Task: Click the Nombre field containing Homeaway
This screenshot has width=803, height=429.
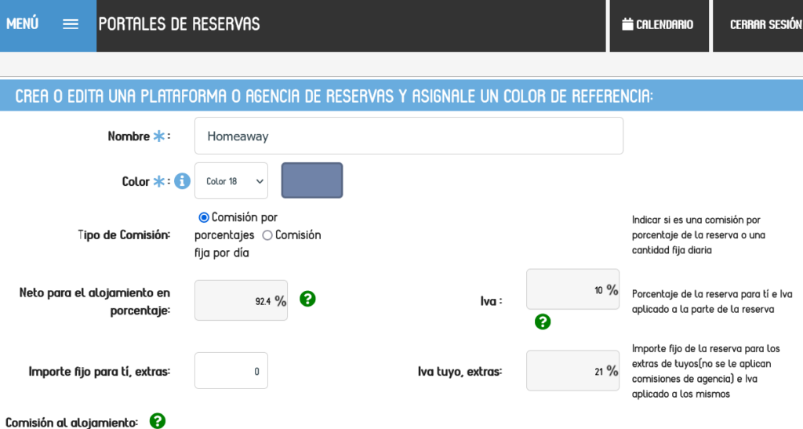Action: tap(409, 136)
